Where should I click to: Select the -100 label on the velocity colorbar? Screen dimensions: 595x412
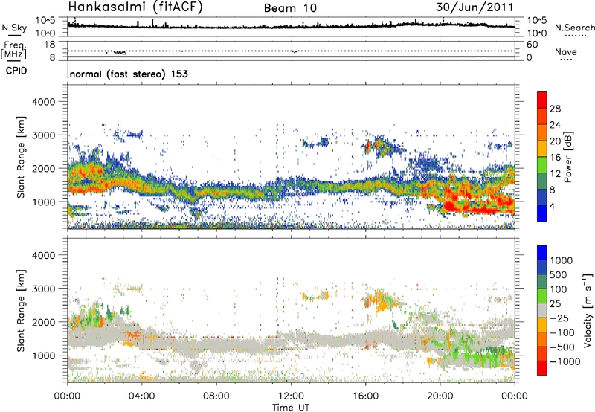tap(562, 332)
